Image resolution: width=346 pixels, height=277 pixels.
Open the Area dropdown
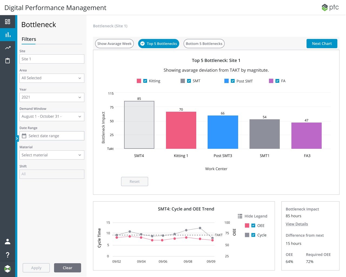click(x=52, y=78)
